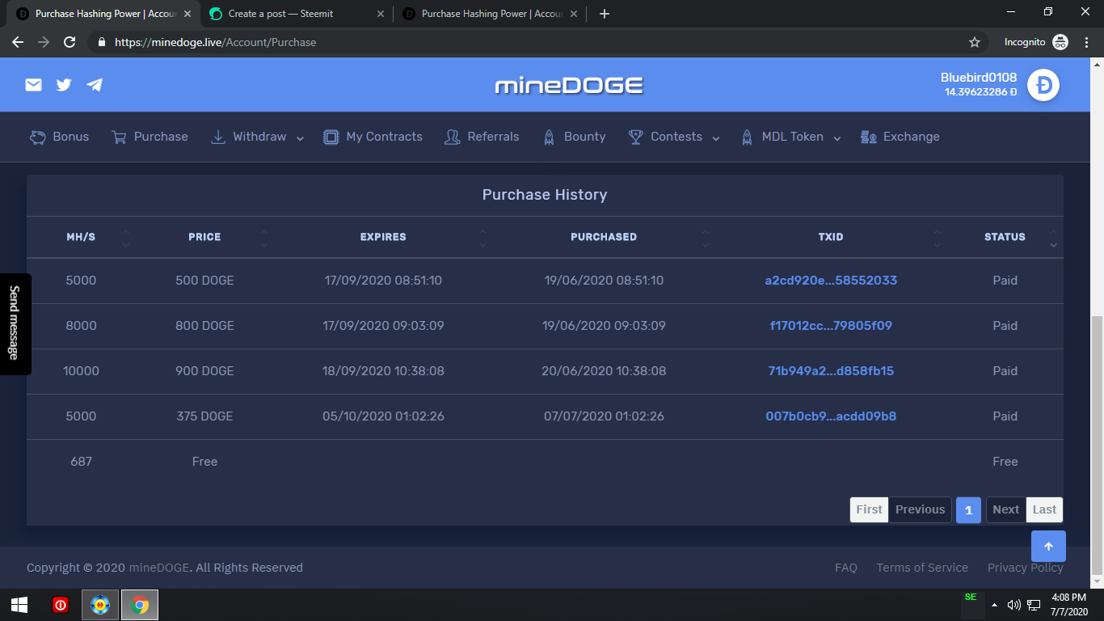Close the Create a post — Steemit tab
1104x621 pixels.
pyautogui.click(x=380, y=14)
